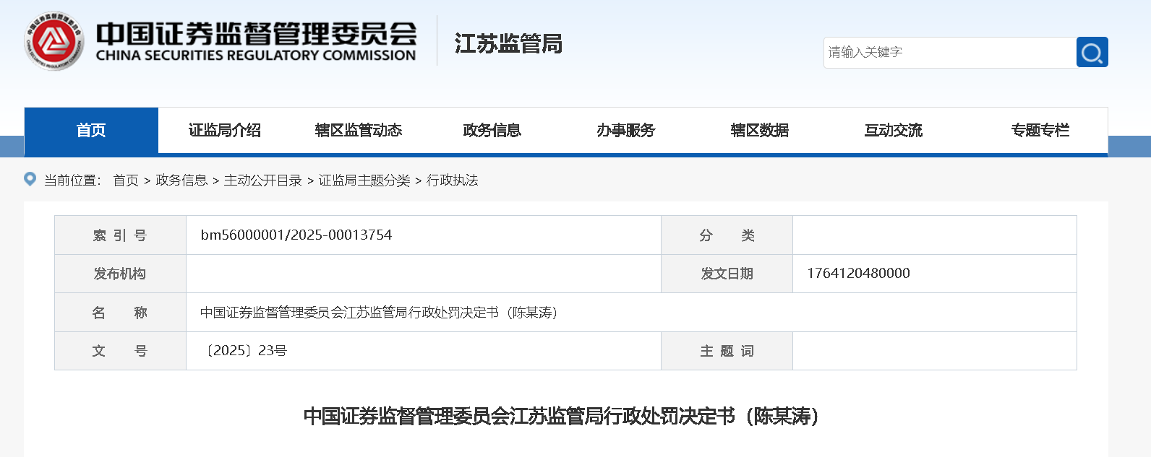The width and height of the screenshot is (1151, 457).
Task: Open the 办事服务 navigation item
Action: tap(626, 131)
